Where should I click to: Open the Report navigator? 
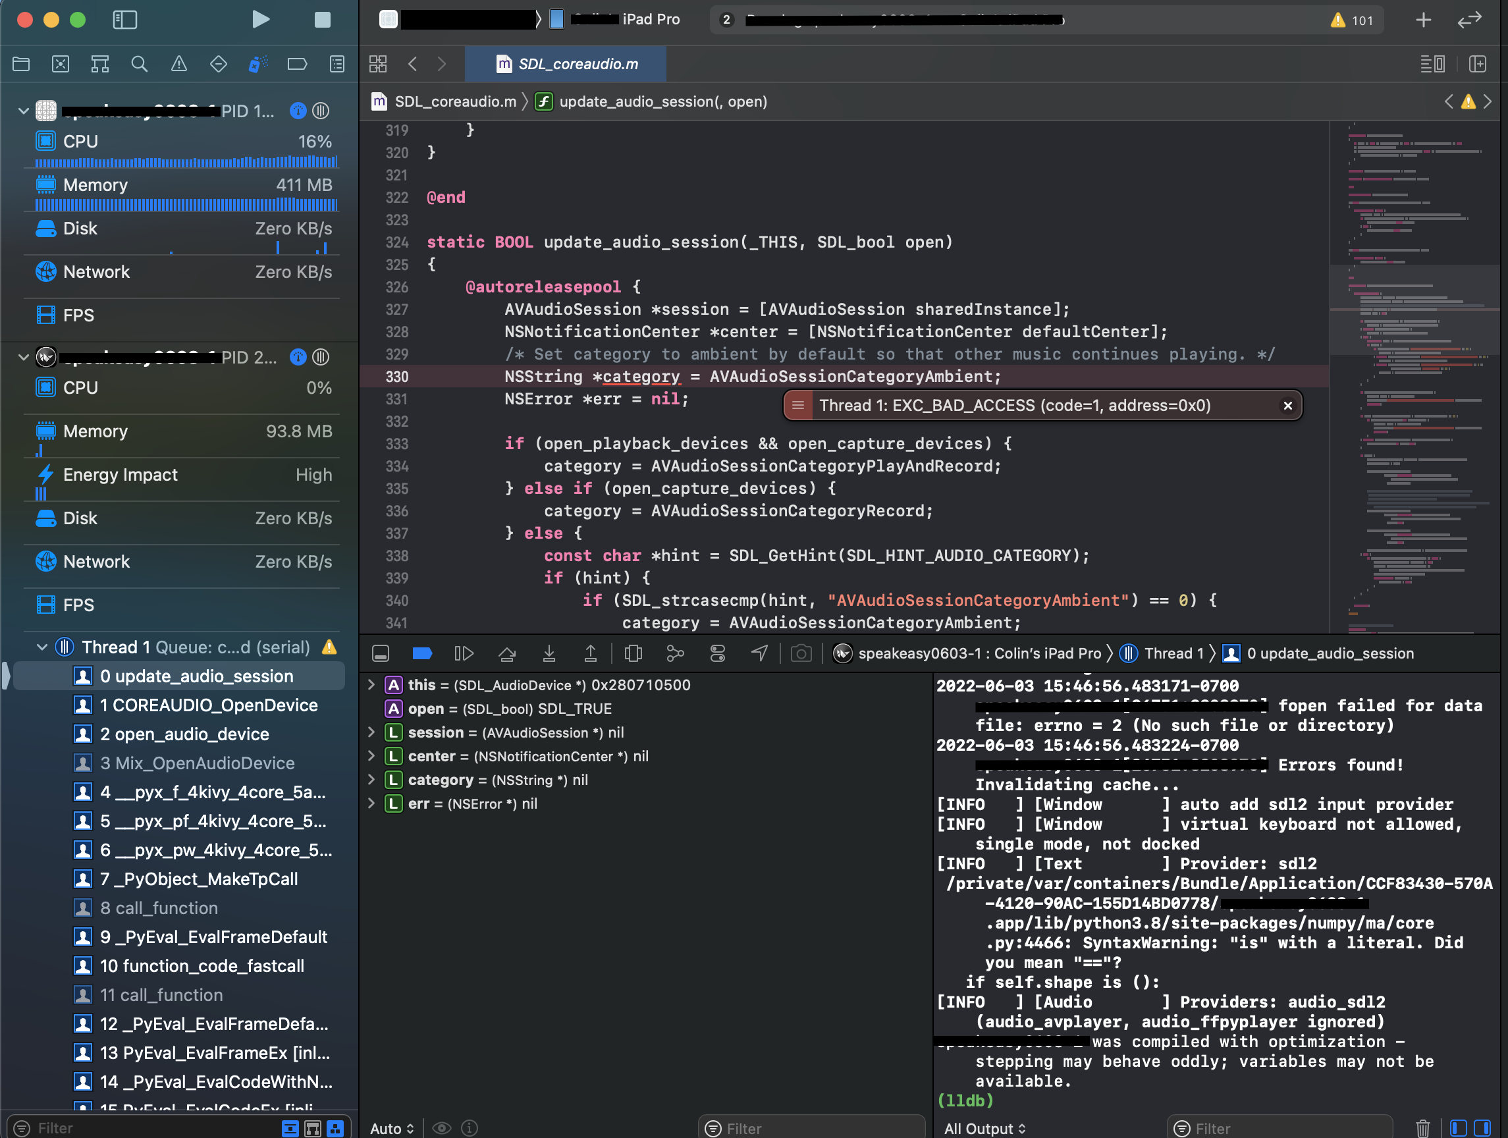point(337,64)
